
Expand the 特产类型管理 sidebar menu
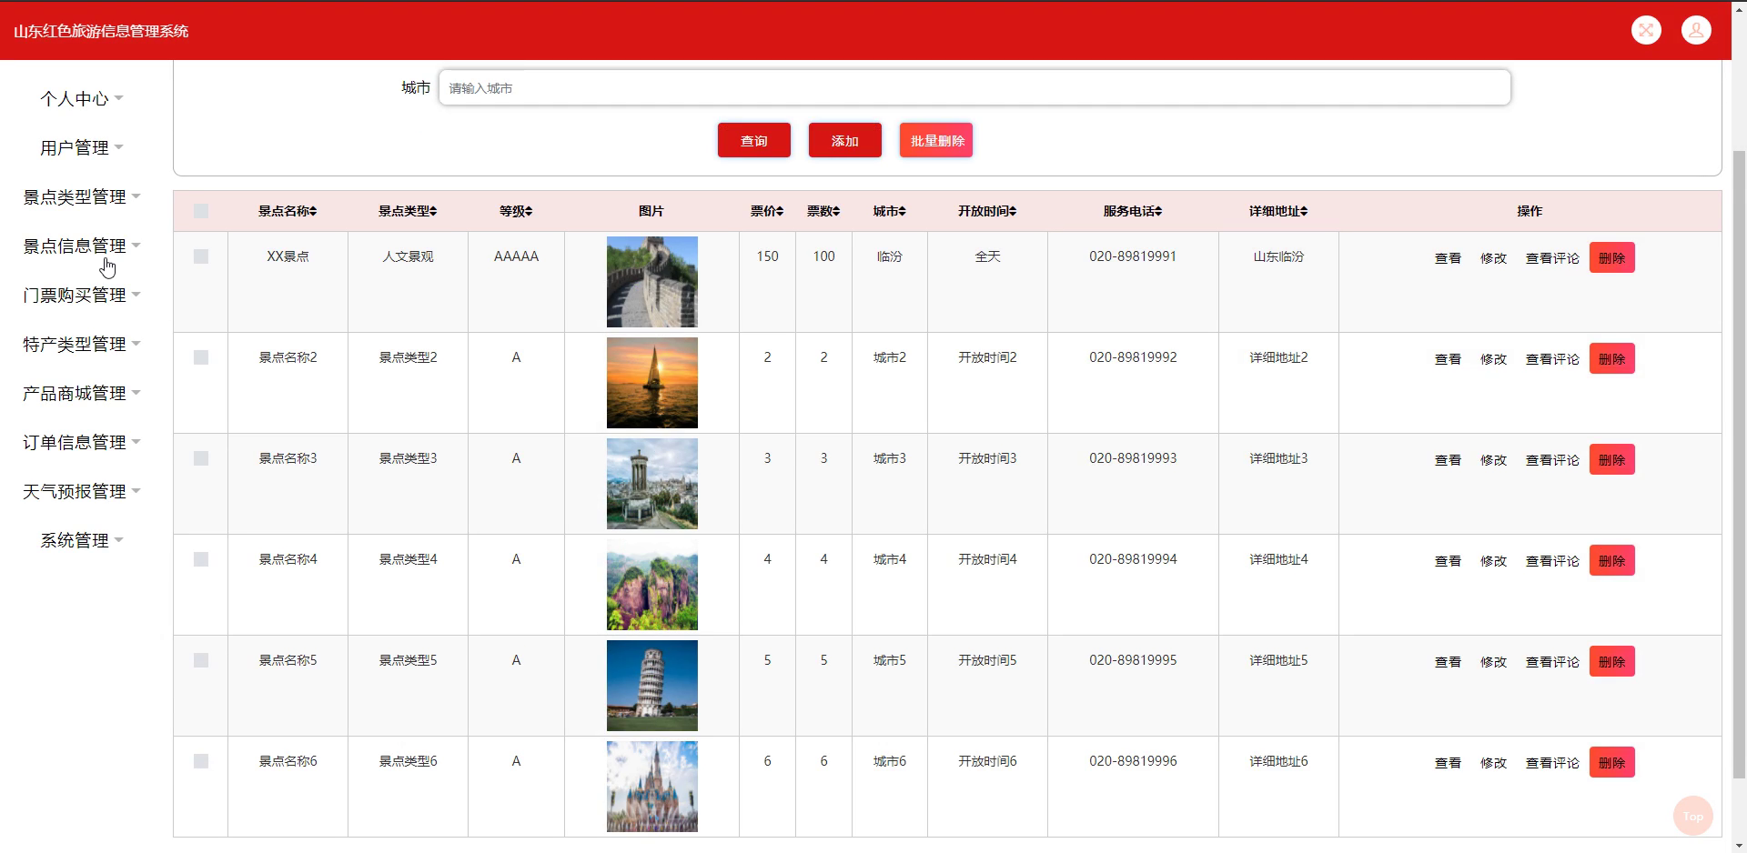(81, 344)
